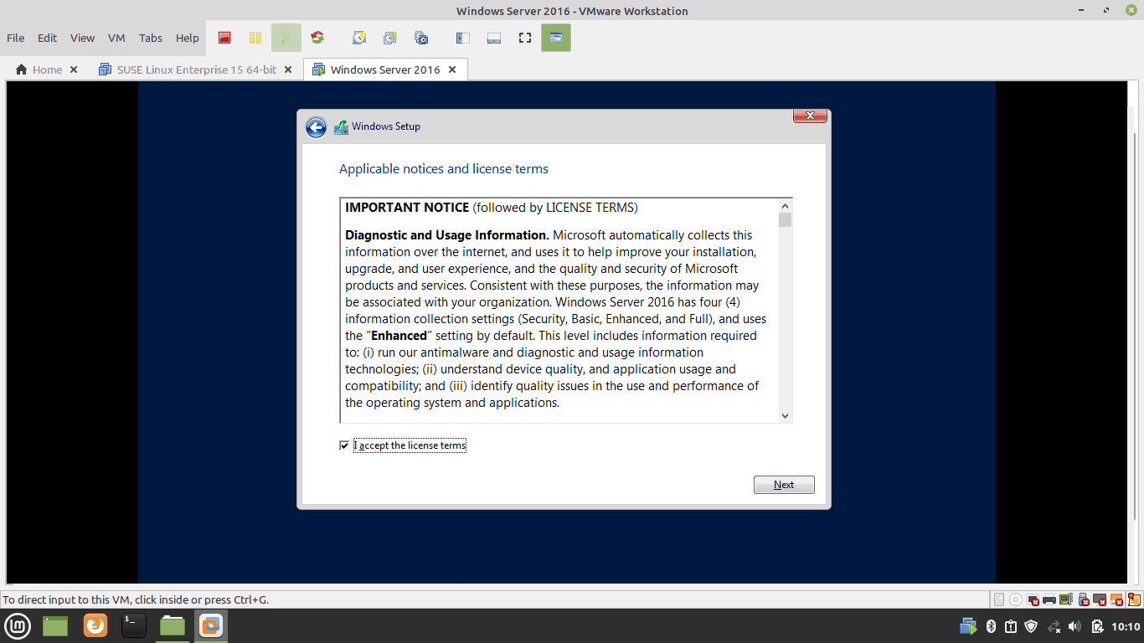Open the snapshot manager icon

421,38
